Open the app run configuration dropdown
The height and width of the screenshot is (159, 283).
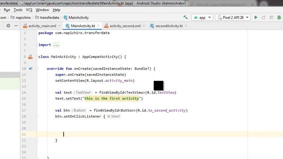click(x=203, y=18)
